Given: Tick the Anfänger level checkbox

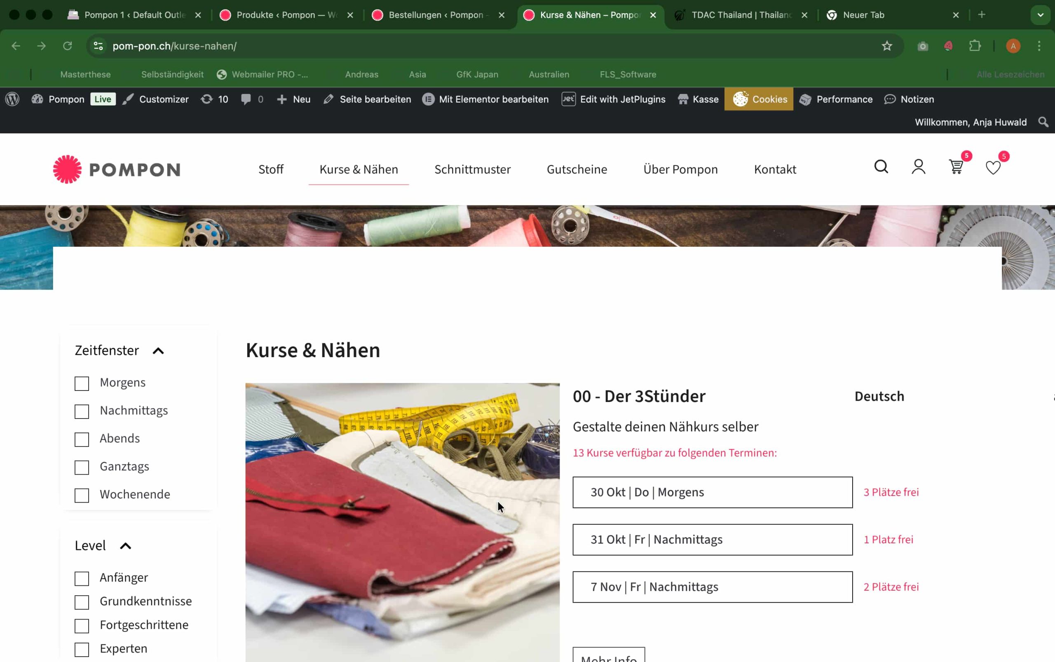Looking at the screenshot, I should point(82,578).
